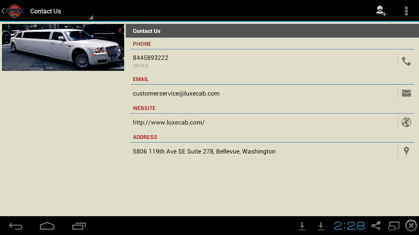Open recent apps navigation button
This screenshot has width=419, height=235.
pyautogui.click(x=79, y=226)
